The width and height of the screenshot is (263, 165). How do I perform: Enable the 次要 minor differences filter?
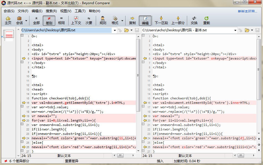[x=89, y=20]
